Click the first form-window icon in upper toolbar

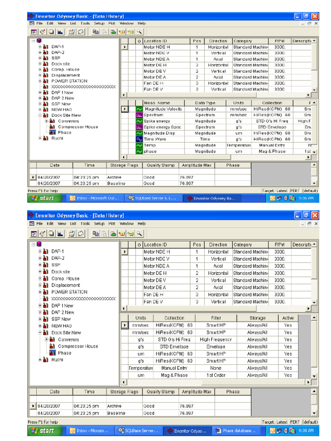click(x=34, y=32)
